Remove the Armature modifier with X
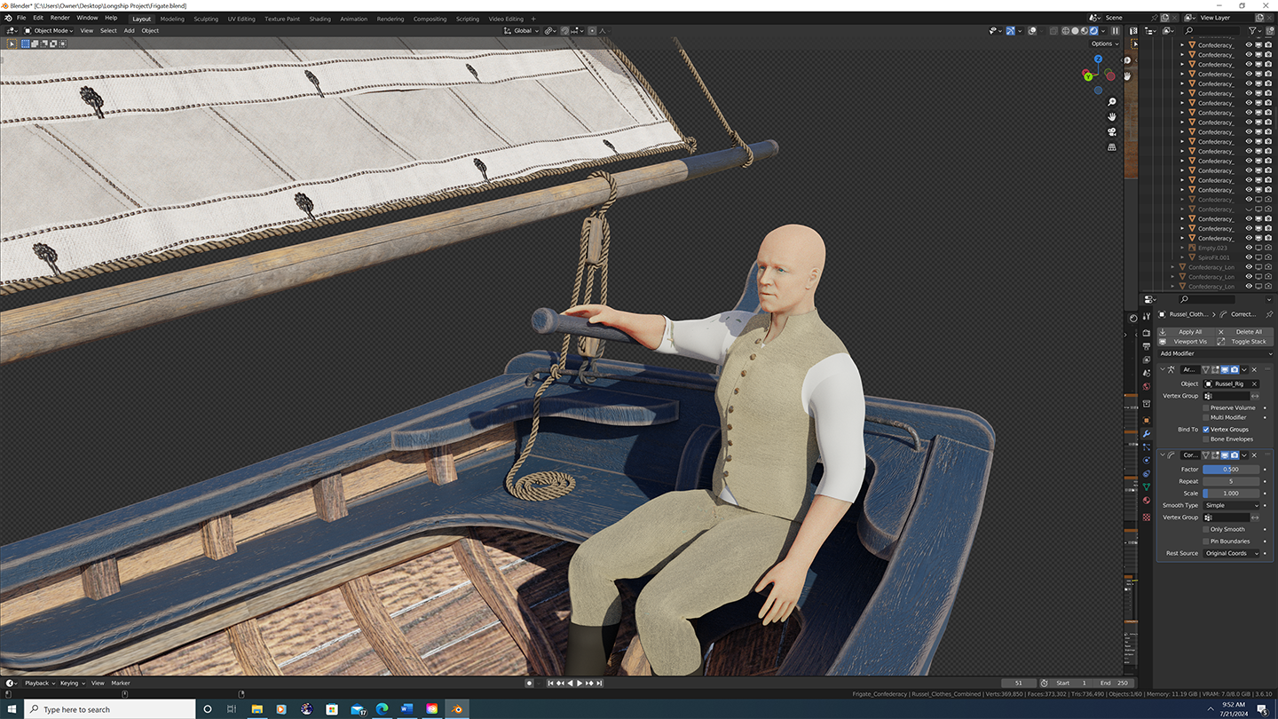The image size is (1278, 719). [x=1254, y=369]
